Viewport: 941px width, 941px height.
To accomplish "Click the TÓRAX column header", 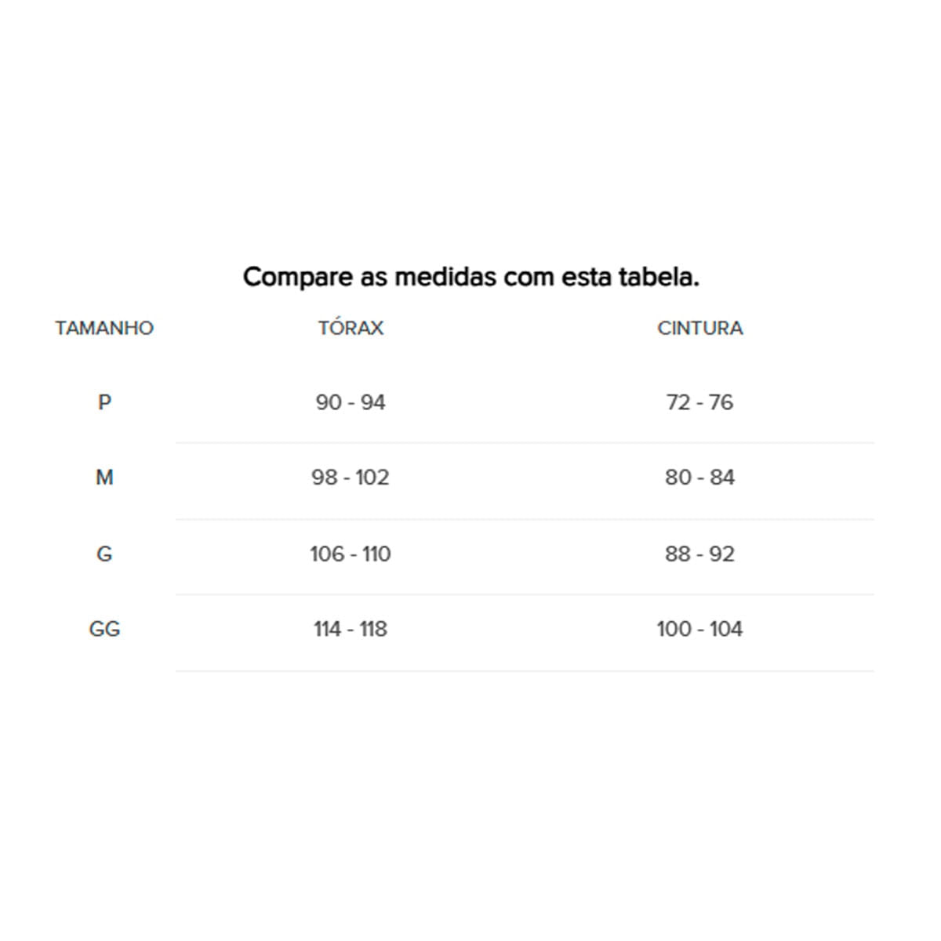I will pos(351,328).
